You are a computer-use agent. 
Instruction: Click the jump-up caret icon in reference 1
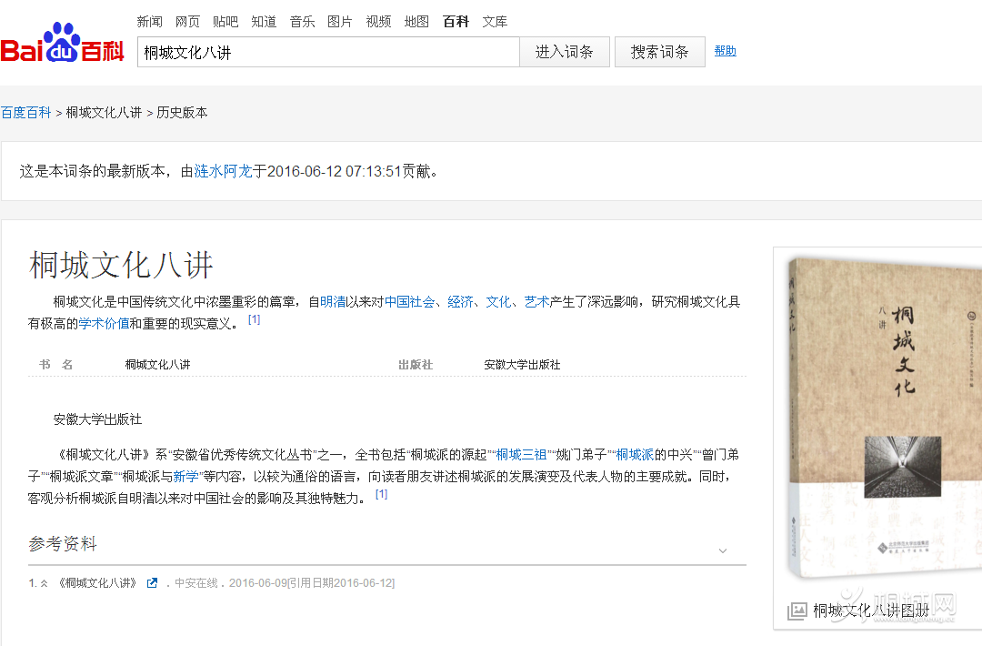(x=44, y=583)
